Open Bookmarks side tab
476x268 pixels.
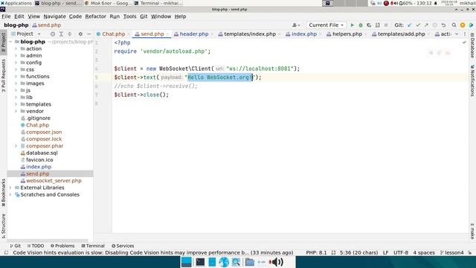(3, 193)
